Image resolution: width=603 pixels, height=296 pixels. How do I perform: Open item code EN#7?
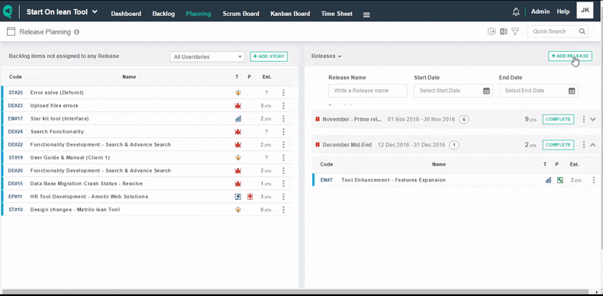(327, 180)
